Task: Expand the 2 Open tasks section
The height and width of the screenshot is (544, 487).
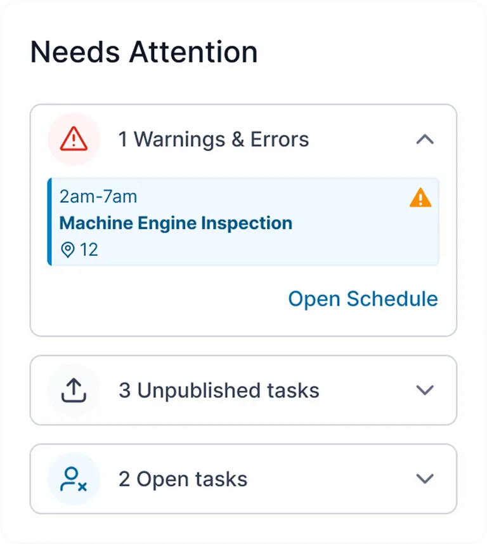Action: (x=425, y=479)
